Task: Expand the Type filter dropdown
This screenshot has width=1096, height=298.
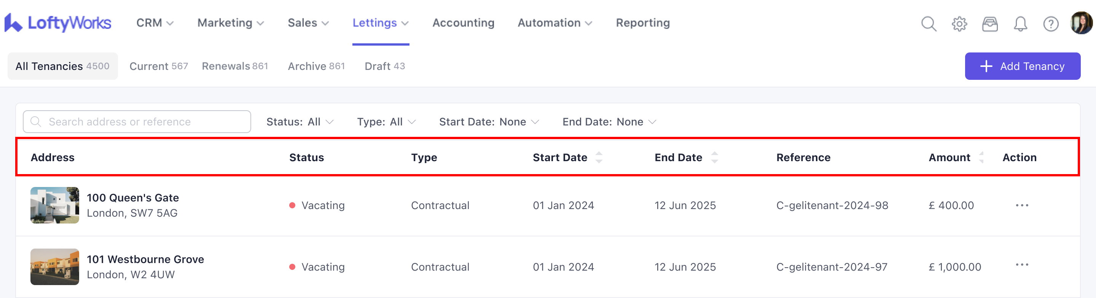Action: 386,122
